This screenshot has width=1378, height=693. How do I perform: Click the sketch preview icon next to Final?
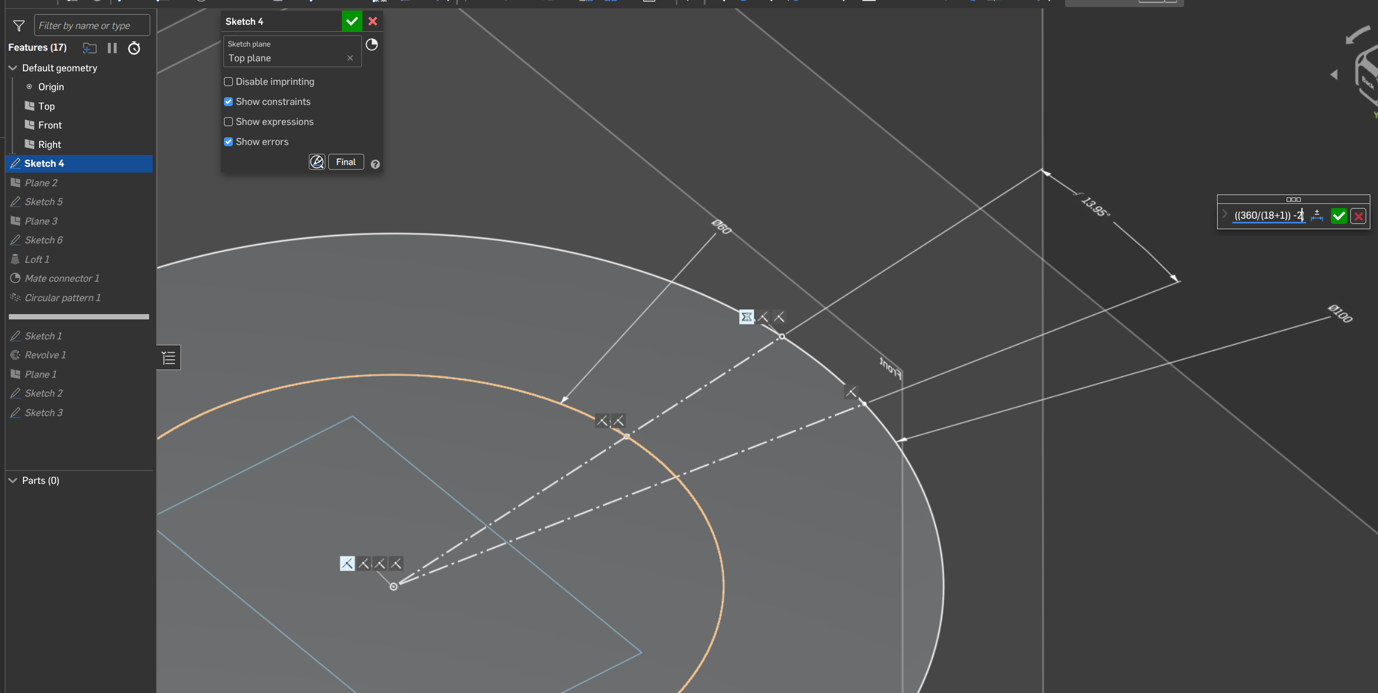(x=317, y=162)
